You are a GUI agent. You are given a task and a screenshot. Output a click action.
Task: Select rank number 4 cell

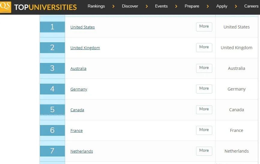[x=52, y=89]
